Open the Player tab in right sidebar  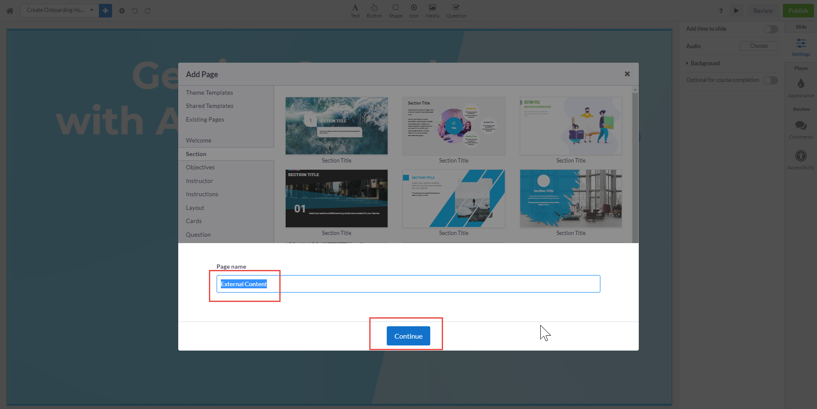tap(801, 68)
